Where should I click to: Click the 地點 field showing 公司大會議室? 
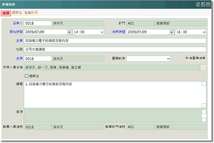pyautogui.click(x=115, y=49)
